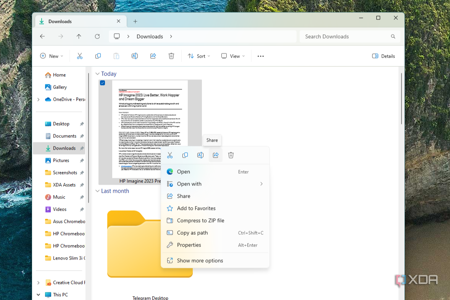Choose Compress to ZIP file from context menu
Screen dimensions: 450x300
pyautogui.click(x=201, y=221)
